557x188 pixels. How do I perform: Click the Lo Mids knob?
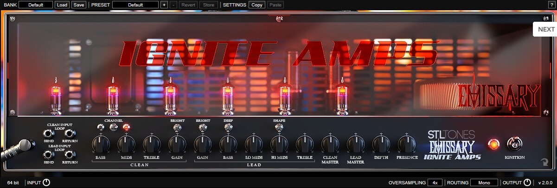(254, 144)
